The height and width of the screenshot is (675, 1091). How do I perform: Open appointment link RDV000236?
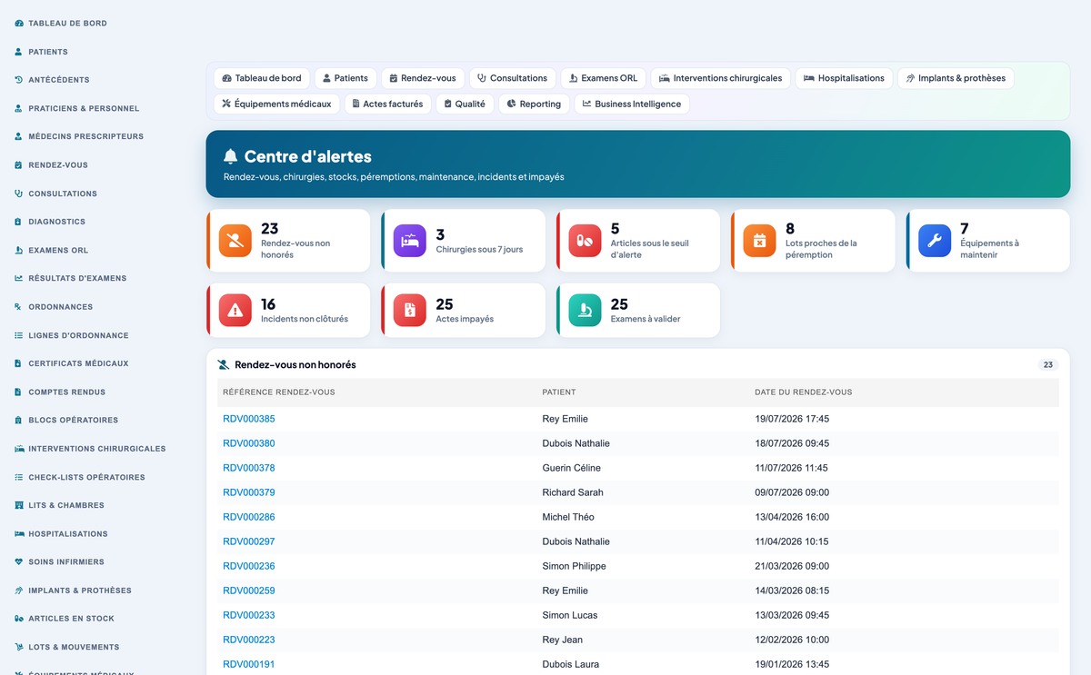(249, 566)
